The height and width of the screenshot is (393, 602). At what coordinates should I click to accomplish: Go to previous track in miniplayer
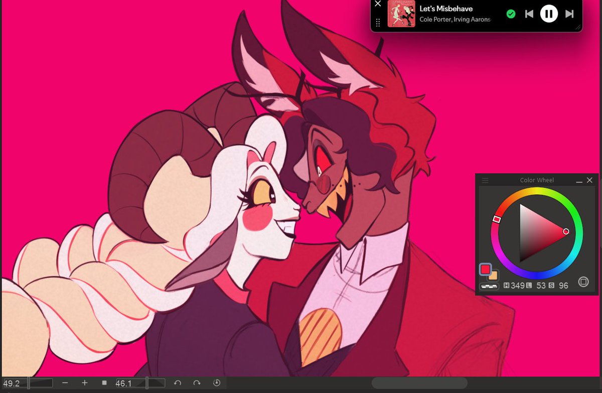(529, 14)
